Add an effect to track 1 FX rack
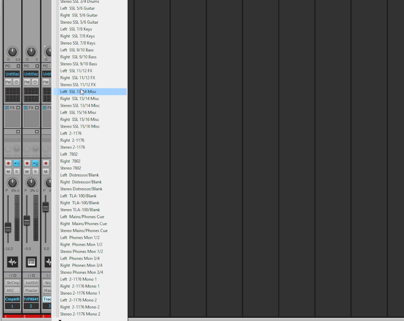 tap(18, 108)
